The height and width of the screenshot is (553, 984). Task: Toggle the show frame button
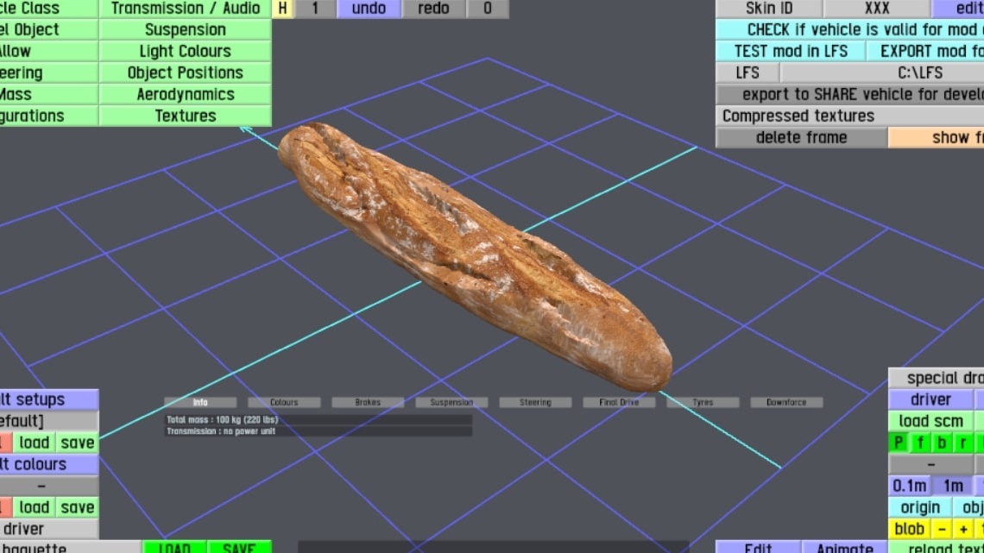(x=937, y=137)
